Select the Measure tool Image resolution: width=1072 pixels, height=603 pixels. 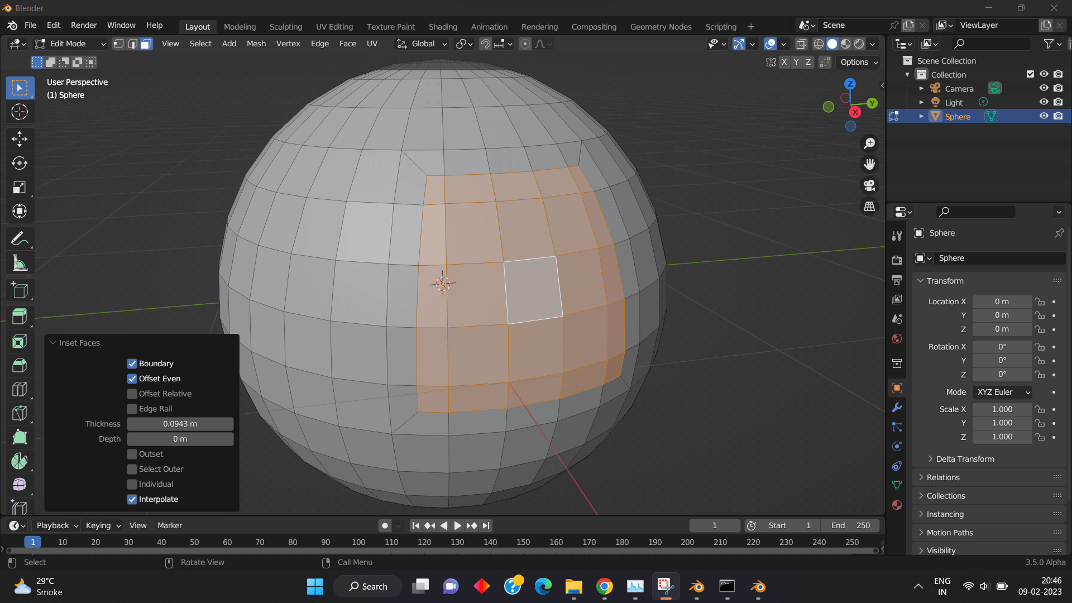20,262
